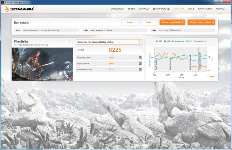Click the Combined score value 3519

coord(111,69)
